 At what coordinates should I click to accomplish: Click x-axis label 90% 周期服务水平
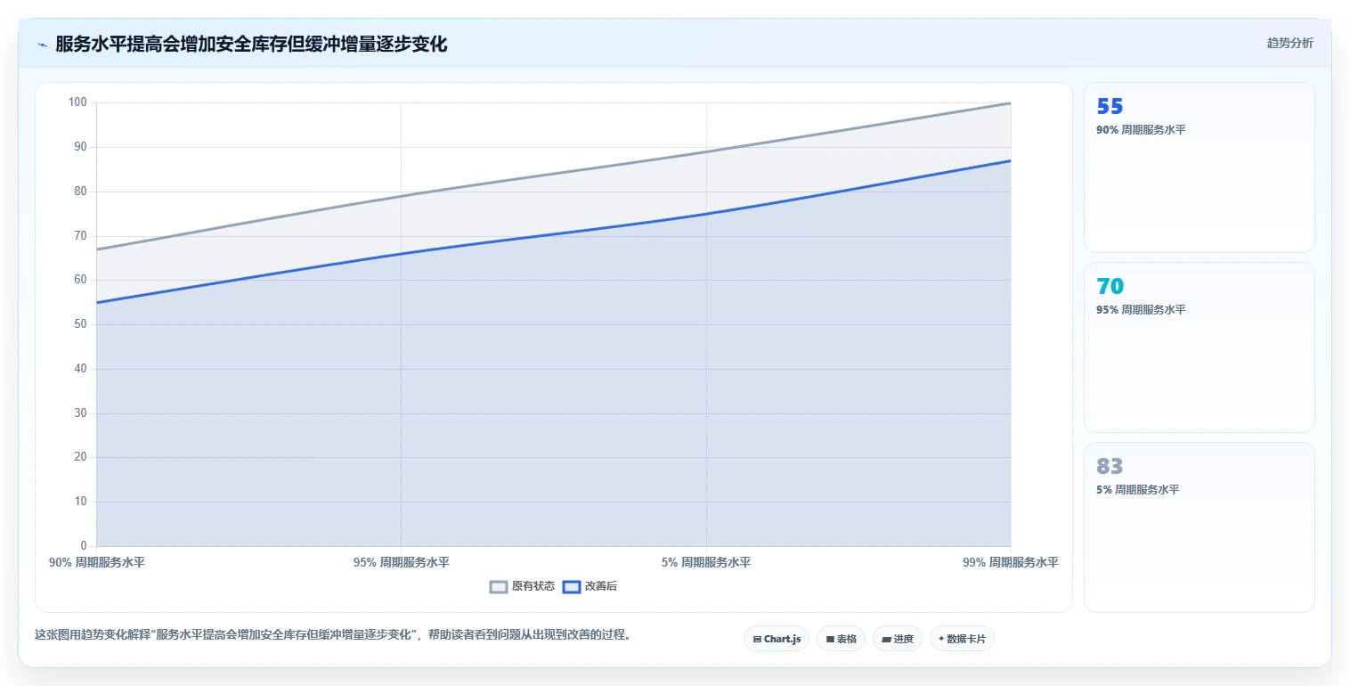point(97,562)
